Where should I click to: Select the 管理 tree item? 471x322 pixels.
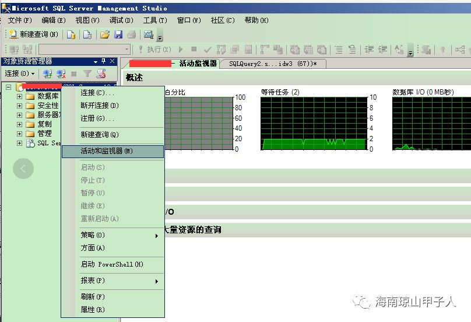(x=44, y=134)
